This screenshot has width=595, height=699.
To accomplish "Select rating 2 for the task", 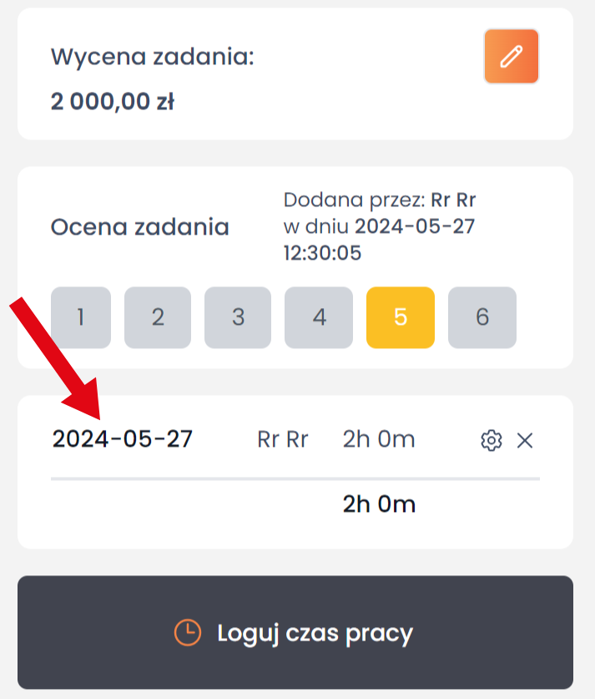I will [x=158, y=317].
